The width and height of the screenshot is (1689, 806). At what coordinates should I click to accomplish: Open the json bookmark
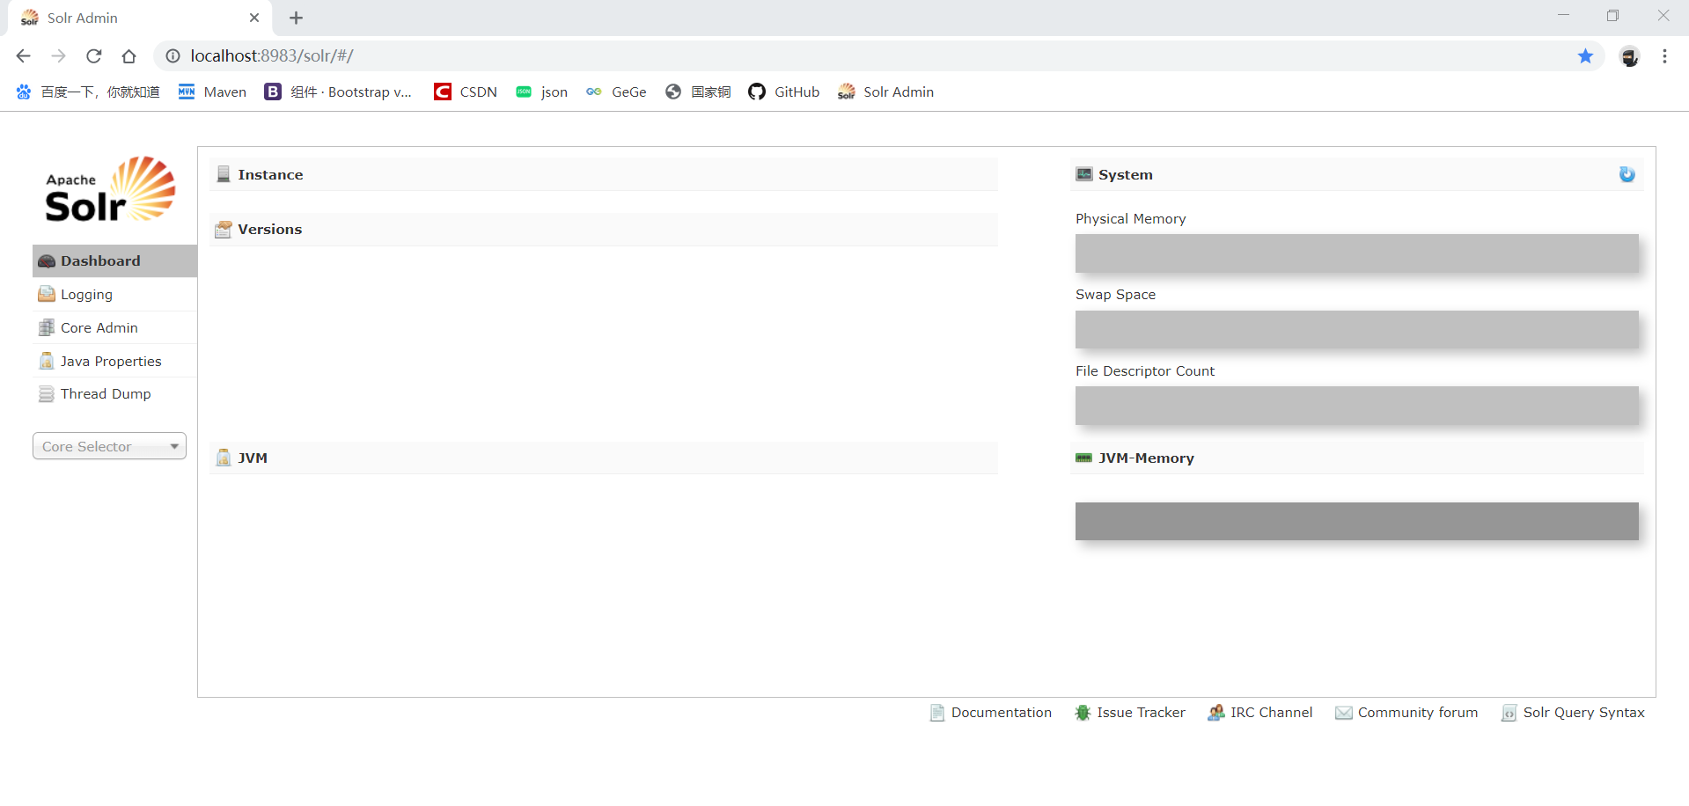(541, 92)
